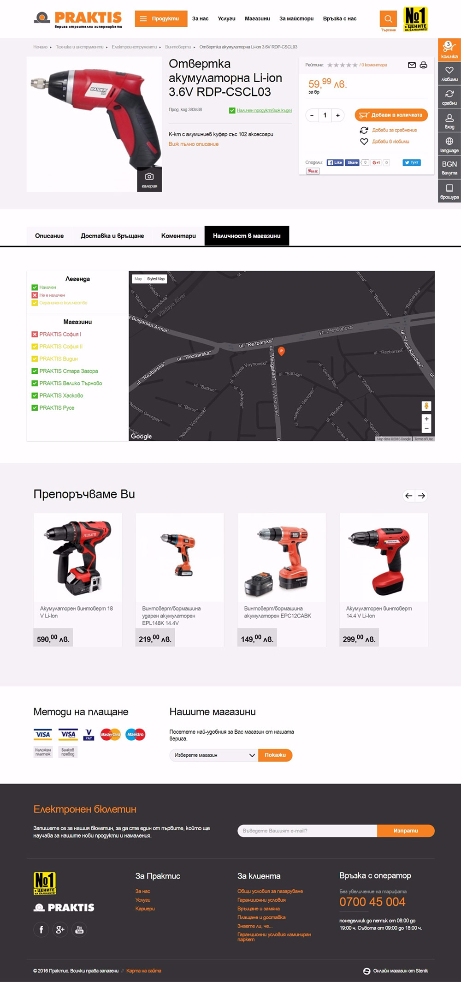Viewport: 461px width, 982px height.
Task: Open brochure book sidebar icon
Action: point(449,191)
